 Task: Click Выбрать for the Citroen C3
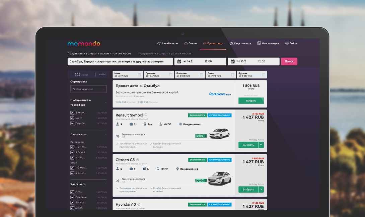[248, 189]
